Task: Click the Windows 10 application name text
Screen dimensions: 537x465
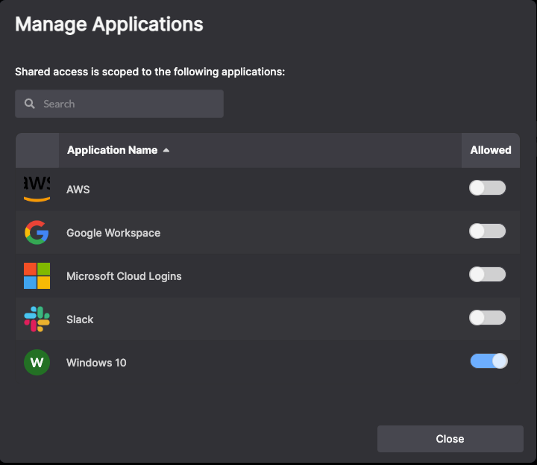Action: click(96, 363)
